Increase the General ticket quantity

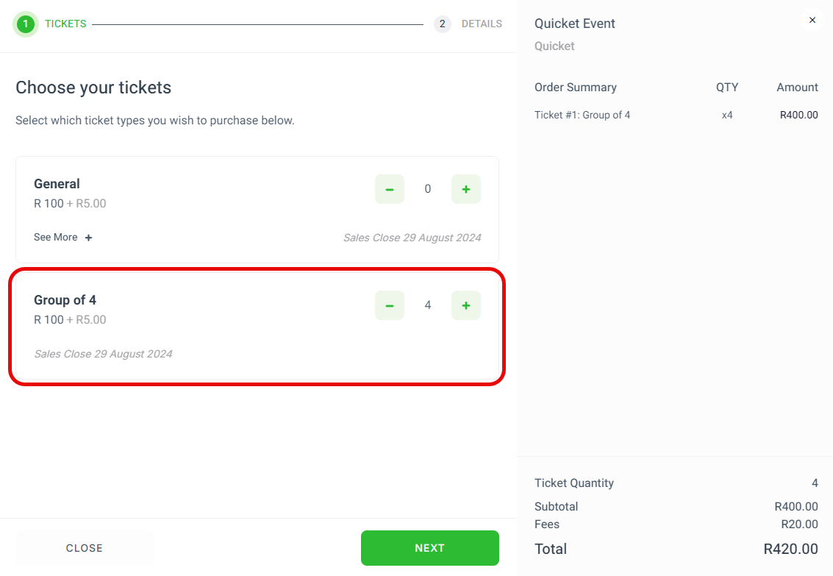466,189
